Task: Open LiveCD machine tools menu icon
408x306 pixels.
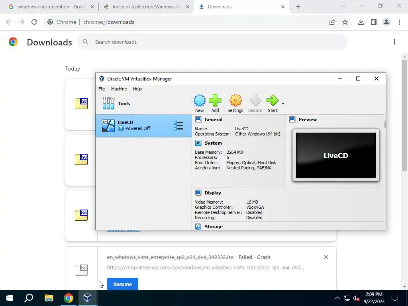Action: coord(178,126)
